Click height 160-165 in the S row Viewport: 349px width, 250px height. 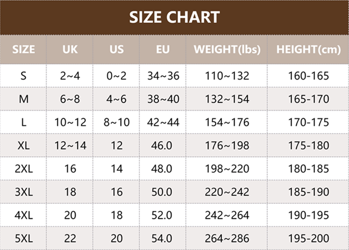(308, 76)
